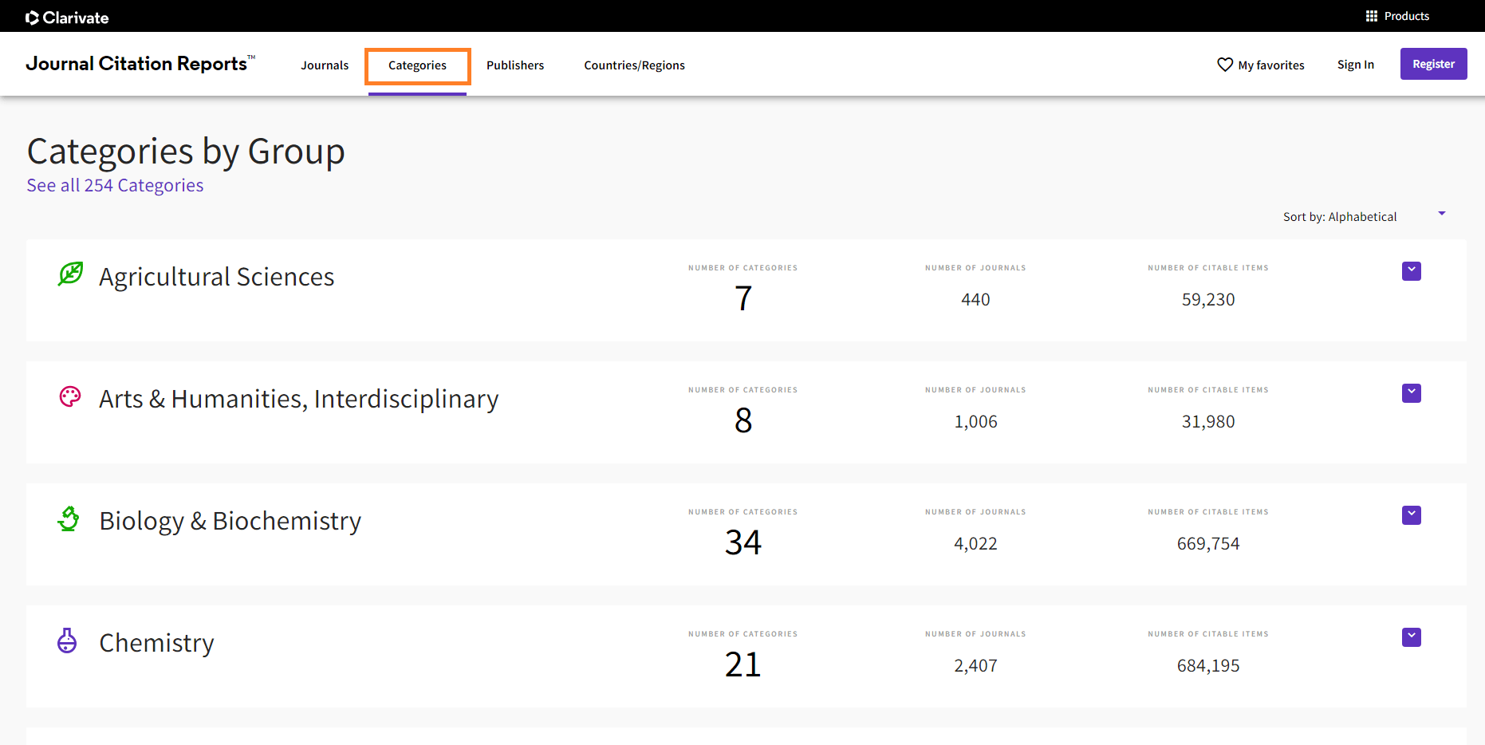Click the journal count 4,022

coord(975,544)
